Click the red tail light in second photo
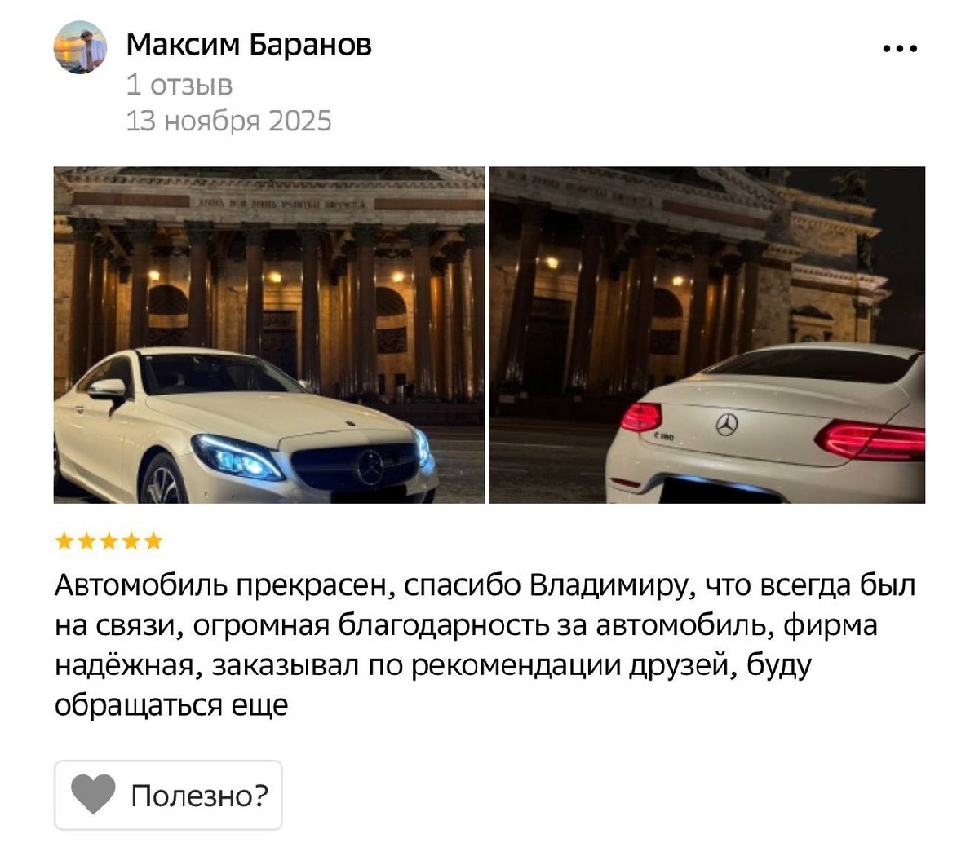 click(x=871, y=440)
